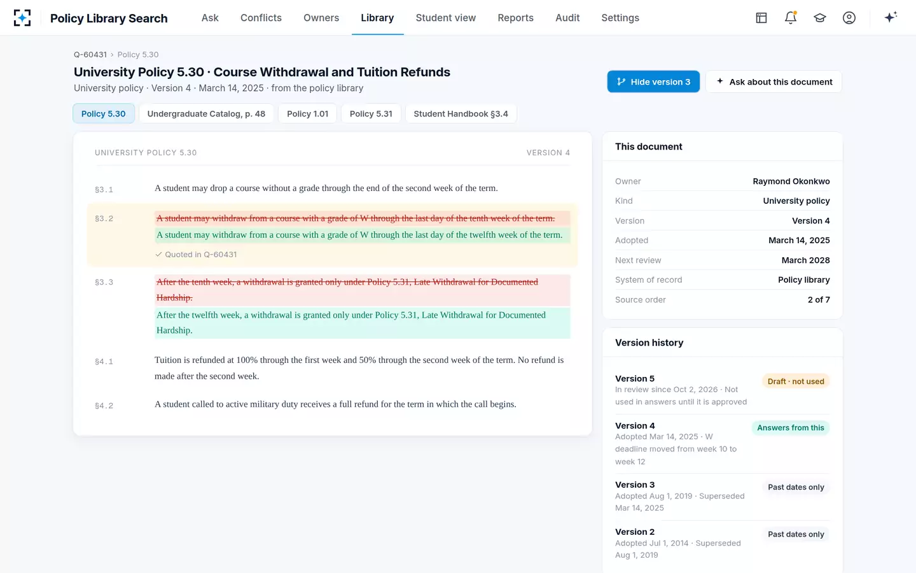Select Version 3 in version history
This screenshot has width=916, height=573.
click(x=722, y=497)
